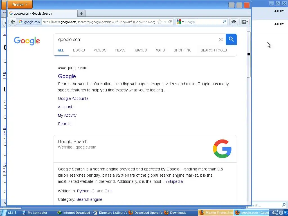Open the Google Accounts sitelink
288x216 pixels.
tap(73, 98)
